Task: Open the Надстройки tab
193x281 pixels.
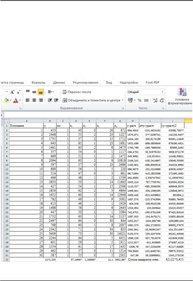Action: coord(129,83)
